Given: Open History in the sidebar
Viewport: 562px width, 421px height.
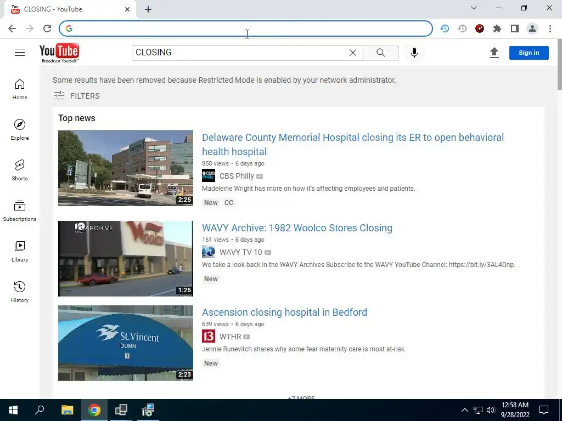Looking at the screenshot, I should click(x=20, y=292).
